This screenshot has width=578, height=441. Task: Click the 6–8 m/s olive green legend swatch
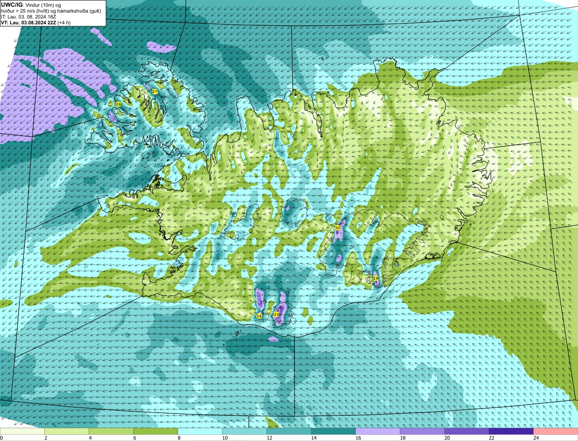pos(156,432)
